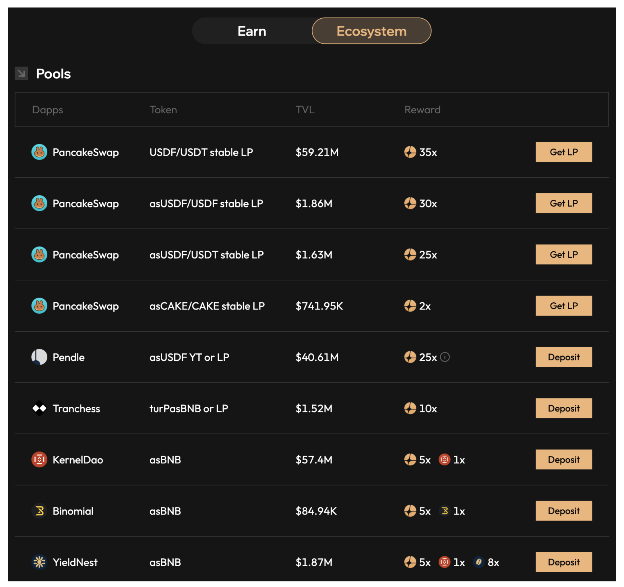
Task: Open info tooltip icon beside Pendle 25x
Action: point(445,357)
